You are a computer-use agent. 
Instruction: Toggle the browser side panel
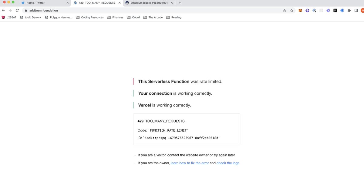coord(356,10)
